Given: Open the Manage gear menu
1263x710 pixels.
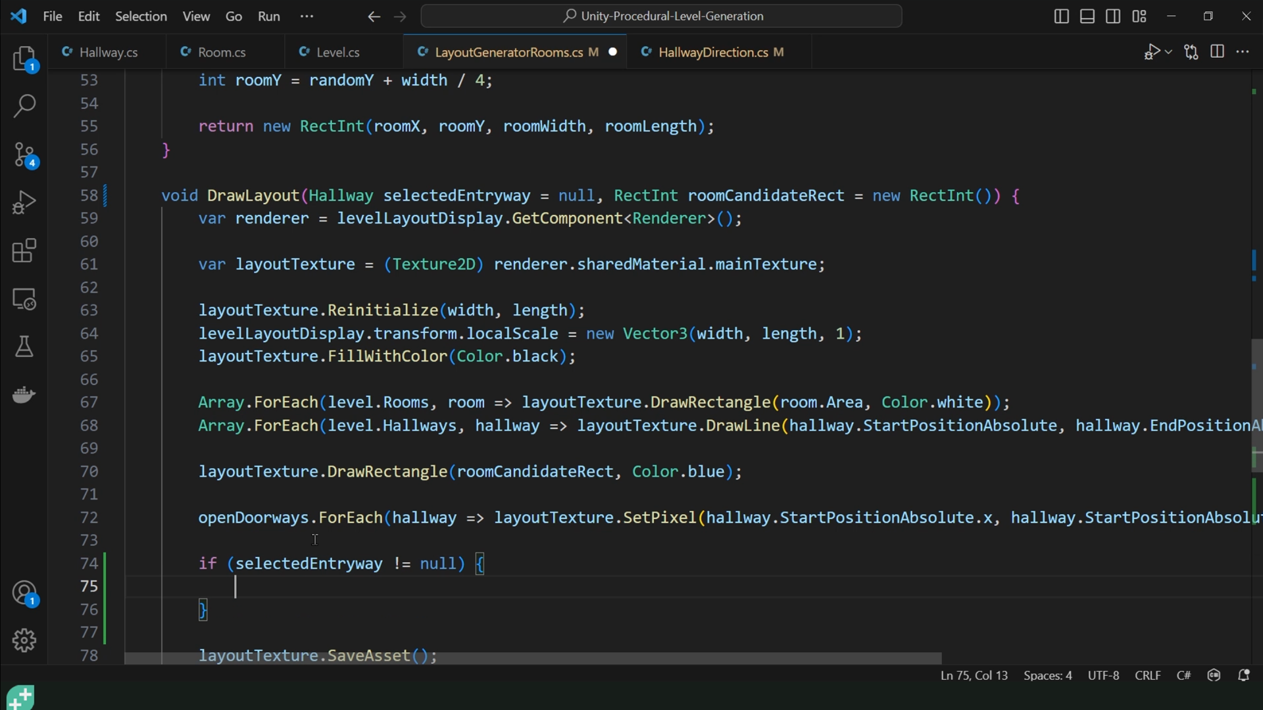Looking at the screenshot, I should click(24, 640).
